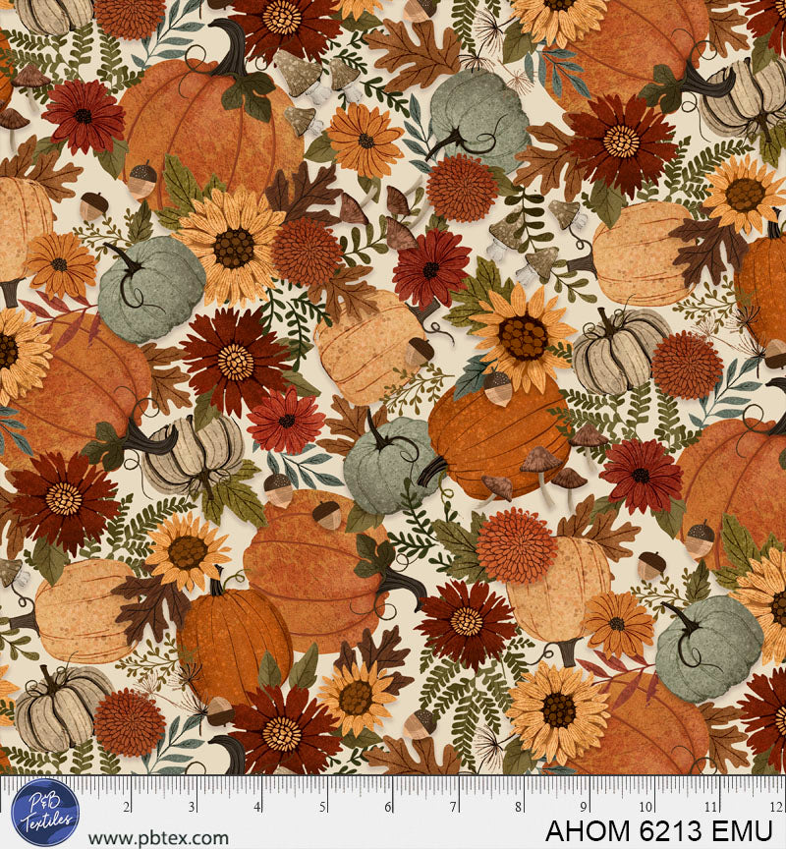Click the number 3 on the ruler
786x849 pixels.
(x=192, y=807)
